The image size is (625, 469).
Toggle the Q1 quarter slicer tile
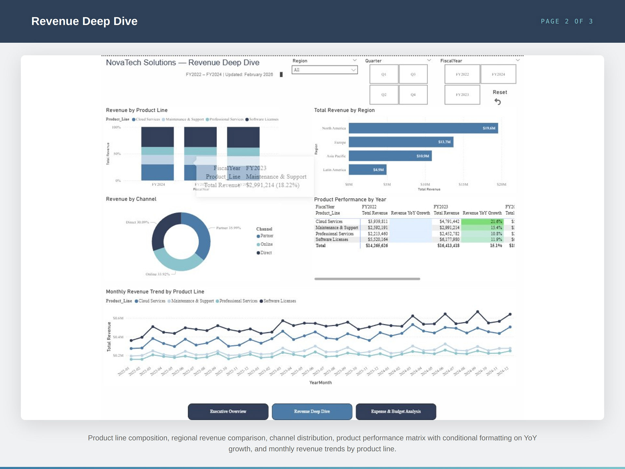[384, 74]
